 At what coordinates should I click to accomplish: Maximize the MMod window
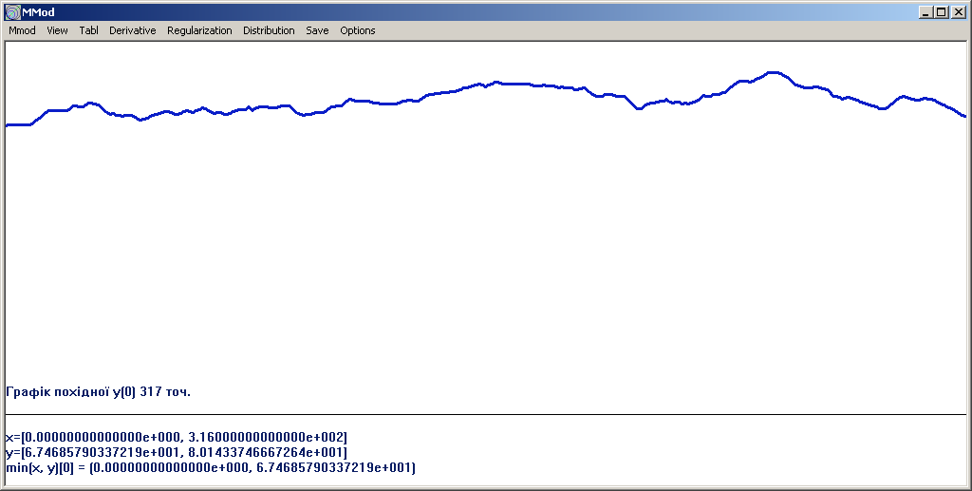click(x=941, y=12)
